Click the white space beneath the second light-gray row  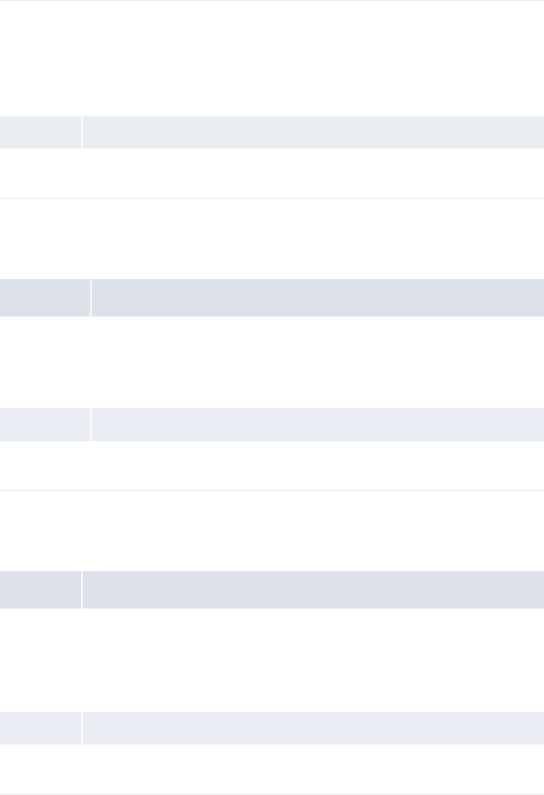tap(272, 465)
